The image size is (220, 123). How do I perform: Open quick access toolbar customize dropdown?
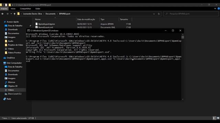tap(12, 5)
